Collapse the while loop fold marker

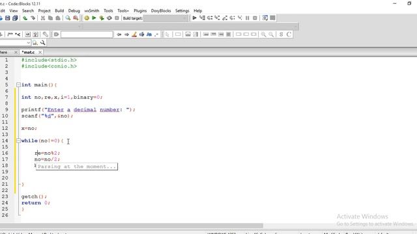click(x=18, y=140)
